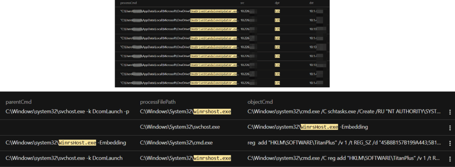
Task: Select the processFilePath cell C:\Windows\System32\svchost.exe
Action: (x=180, y=127)
